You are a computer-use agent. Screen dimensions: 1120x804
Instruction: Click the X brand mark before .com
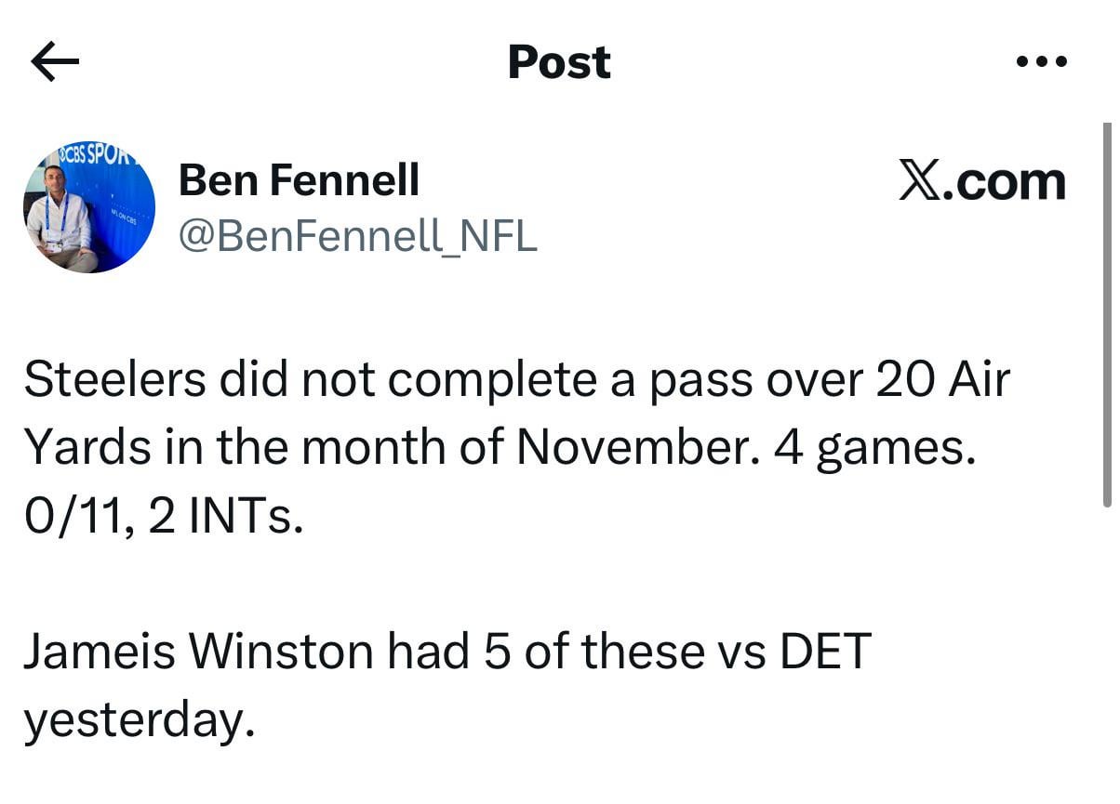click(x=920, y=179)
